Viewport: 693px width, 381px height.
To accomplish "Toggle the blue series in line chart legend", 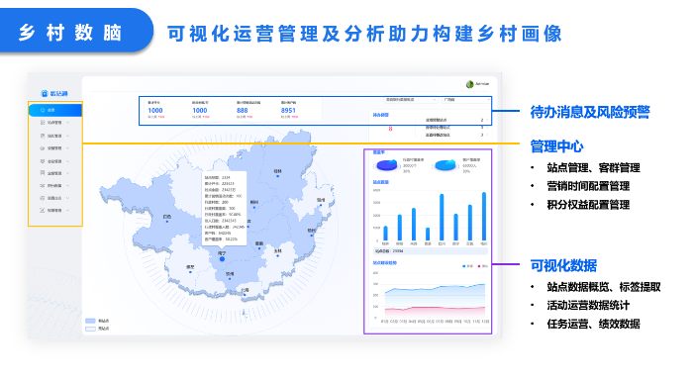I will [467, 266].
